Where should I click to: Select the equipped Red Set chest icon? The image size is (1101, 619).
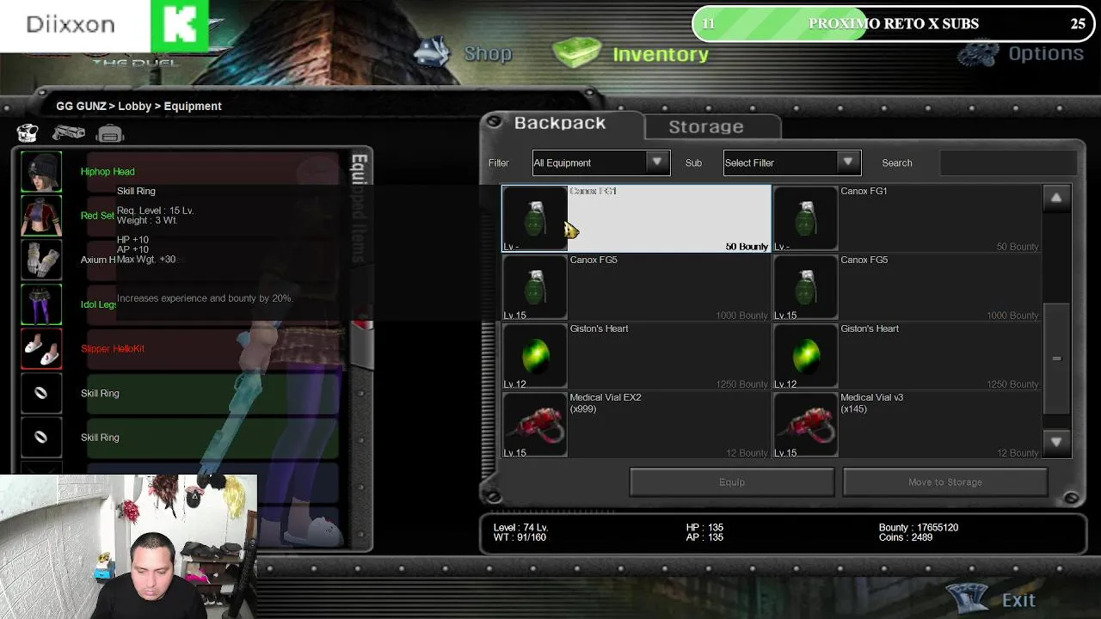pos(41,216)
